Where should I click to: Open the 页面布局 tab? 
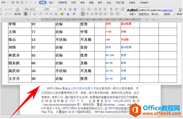[62, 3]
